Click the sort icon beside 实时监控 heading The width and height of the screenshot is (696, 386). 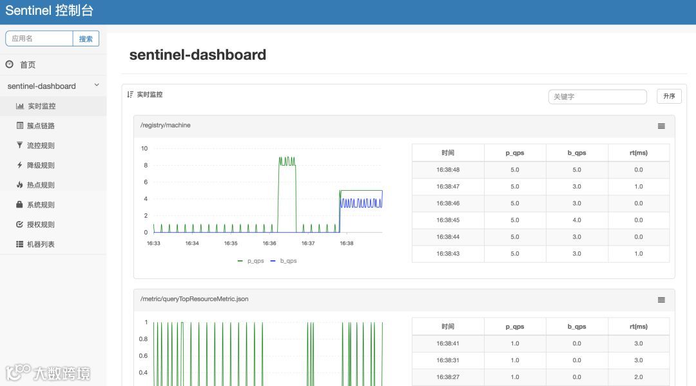click(130, 95)
